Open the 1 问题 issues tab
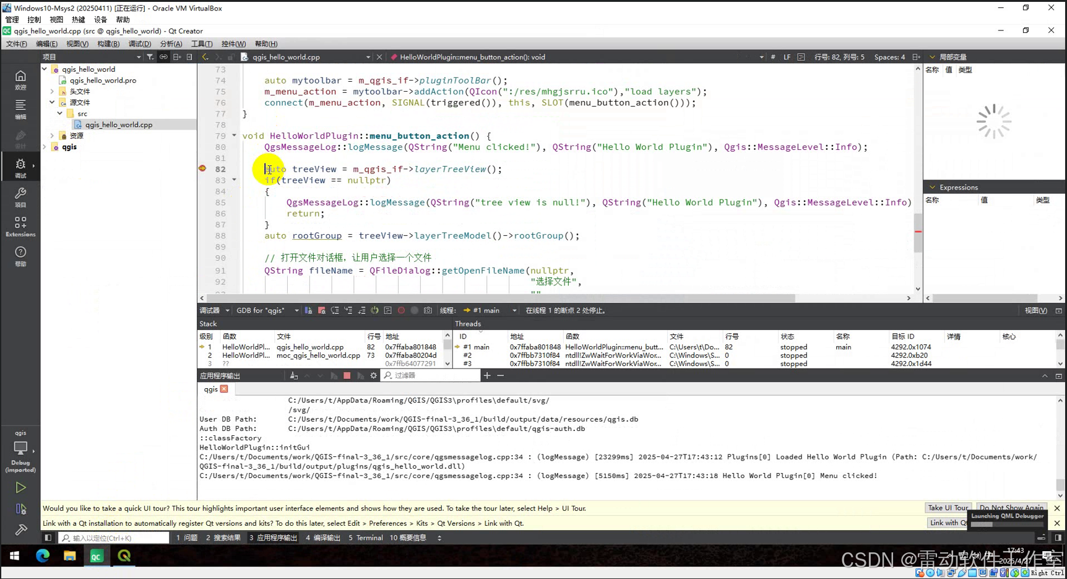 click(x=187, y=538)
